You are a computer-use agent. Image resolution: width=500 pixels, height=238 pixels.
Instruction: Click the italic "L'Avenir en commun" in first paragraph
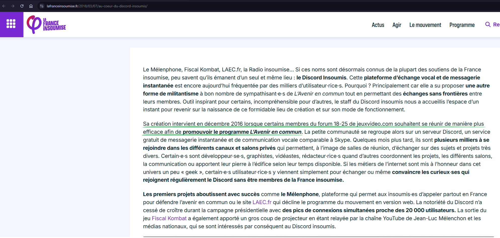319,94
